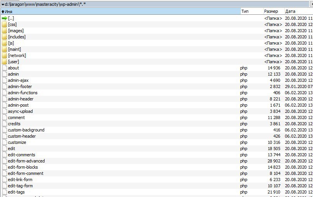Select the file named custom-header
313x197 pixels.
(22, 136)
